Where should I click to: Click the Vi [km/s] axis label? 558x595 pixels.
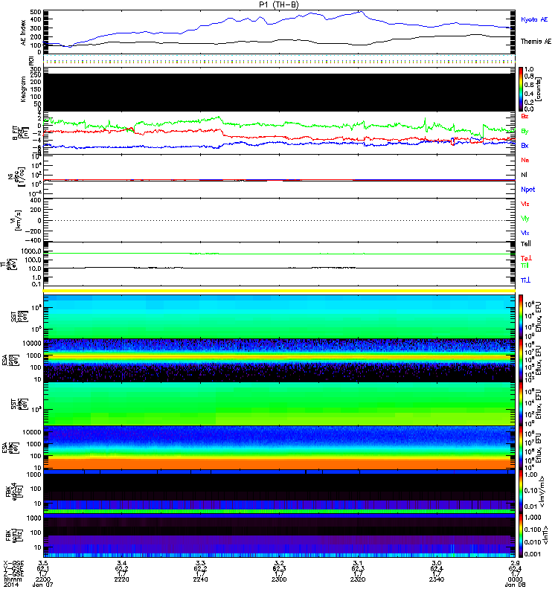17,220
